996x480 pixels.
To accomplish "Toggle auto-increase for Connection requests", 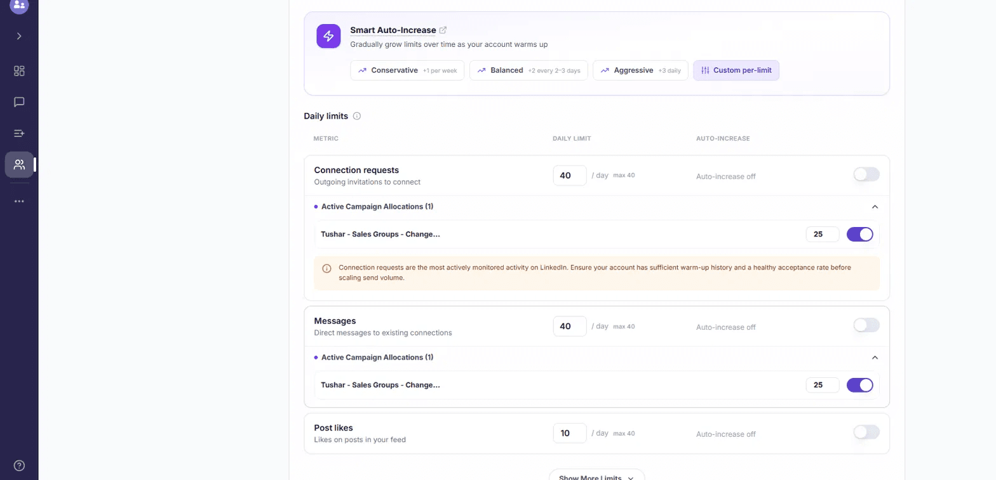I will (x=866, y=174).
